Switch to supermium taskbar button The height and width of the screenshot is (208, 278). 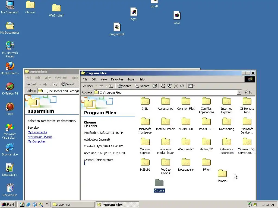point(73,204)
